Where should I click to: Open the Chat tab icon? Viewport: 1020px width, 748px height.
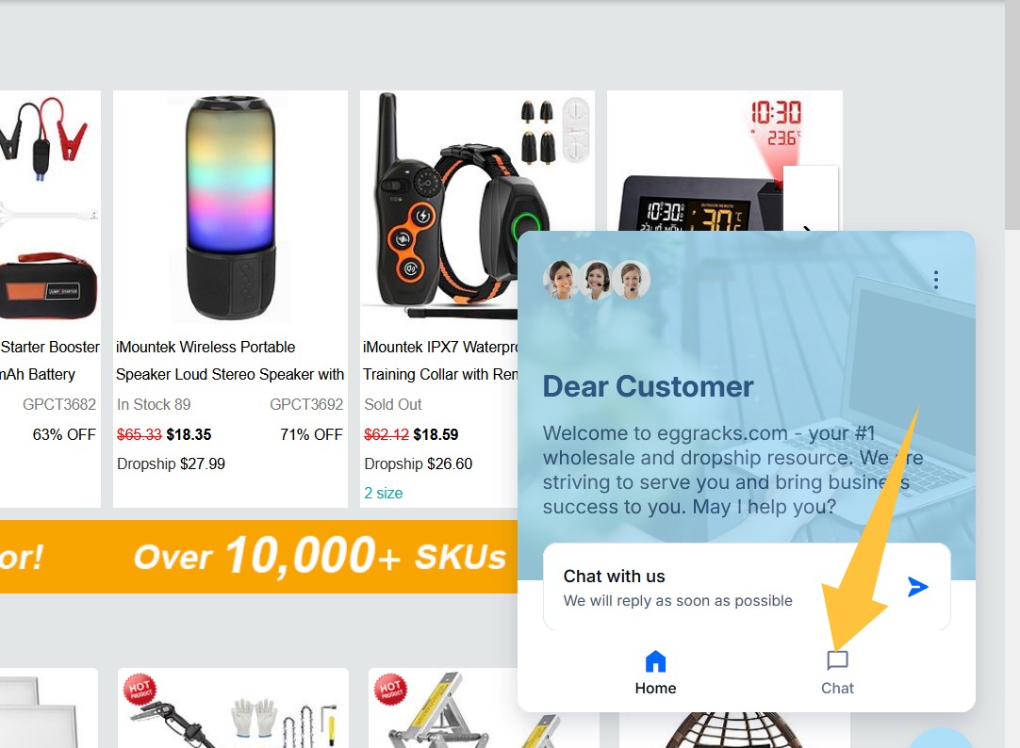(837, 661)
